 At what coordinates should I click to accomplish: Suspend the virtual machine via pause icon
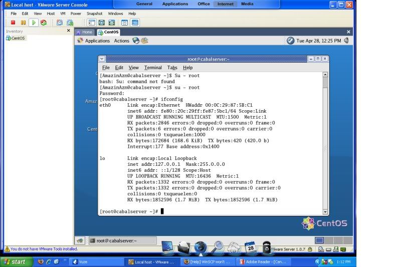click(x=23, y=23)
